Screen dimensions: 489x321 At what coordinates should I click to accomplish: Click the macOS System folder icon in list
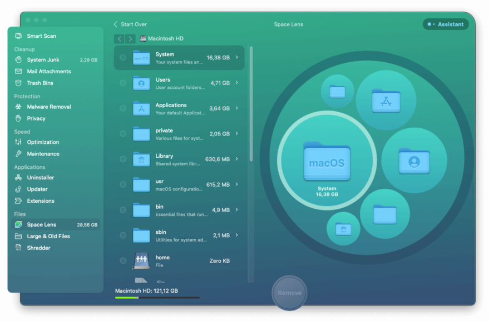[x=141, y=58]
